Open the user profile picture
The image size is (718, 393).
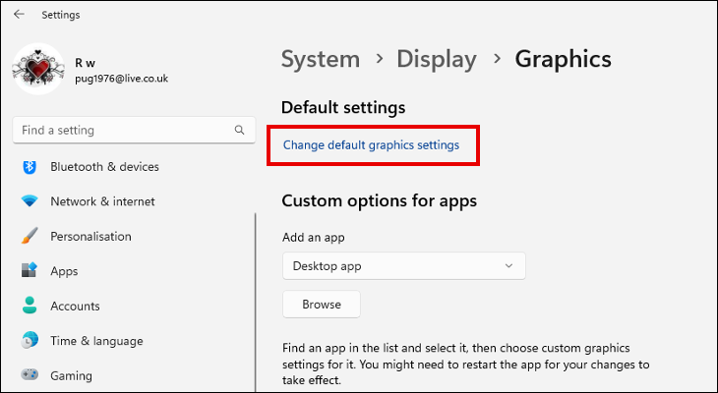[x=38, y=69]
